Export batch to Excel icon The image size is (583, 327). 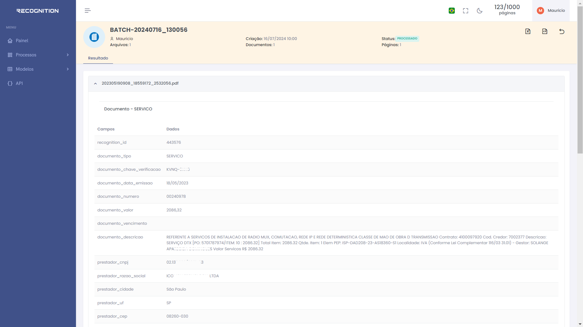point(528,31)
